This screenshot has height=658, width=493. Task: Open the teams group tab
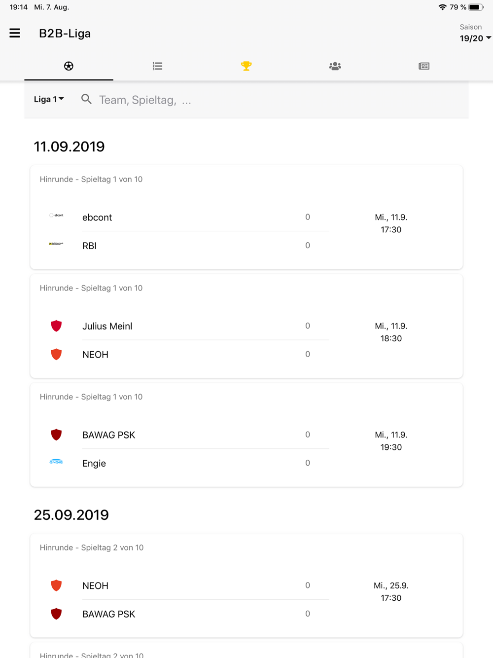pyautogui.click(x=335, y=66)
